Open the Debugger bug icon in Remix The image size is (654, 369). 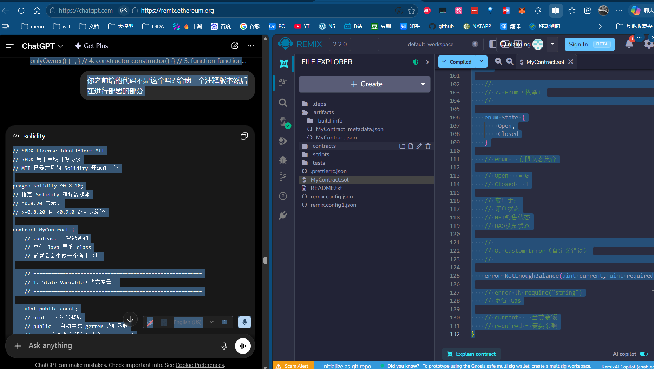click(x=283, y=160)
